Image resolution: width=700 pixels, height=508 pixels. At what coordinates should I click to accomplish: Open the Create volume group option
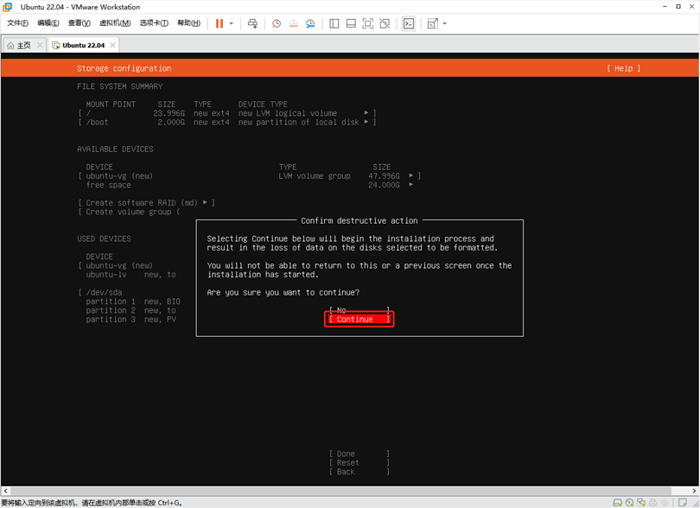point(129,212)
